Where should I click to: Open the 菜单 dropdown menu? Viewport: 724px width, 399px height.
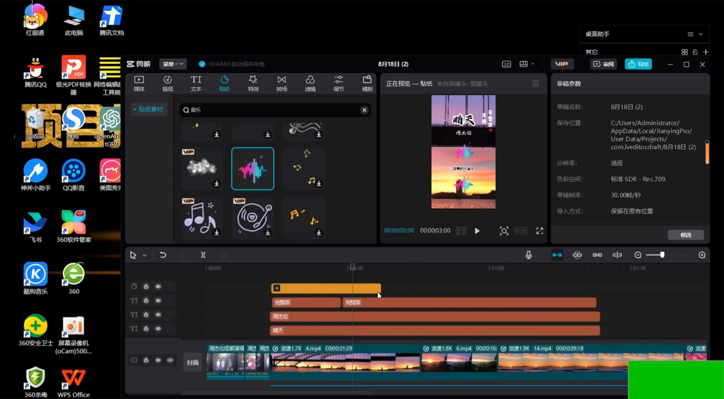(x=172, y=64)
